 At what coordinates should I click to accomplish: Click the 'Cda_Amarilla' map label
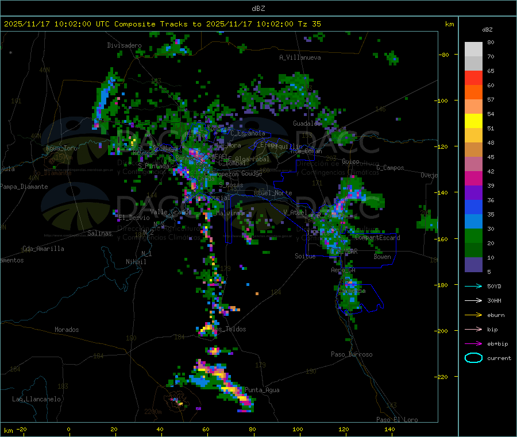pyautogui.click(x=43, y=249)
